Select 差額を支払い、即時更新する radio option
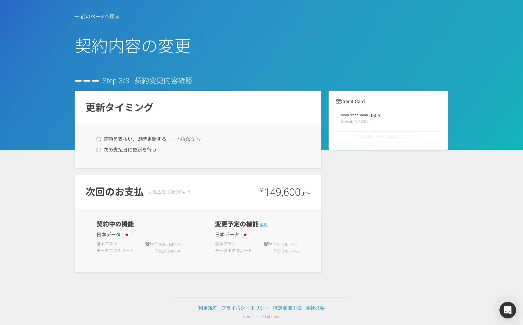This screenshot has height=325, width=523. [99, 139]
